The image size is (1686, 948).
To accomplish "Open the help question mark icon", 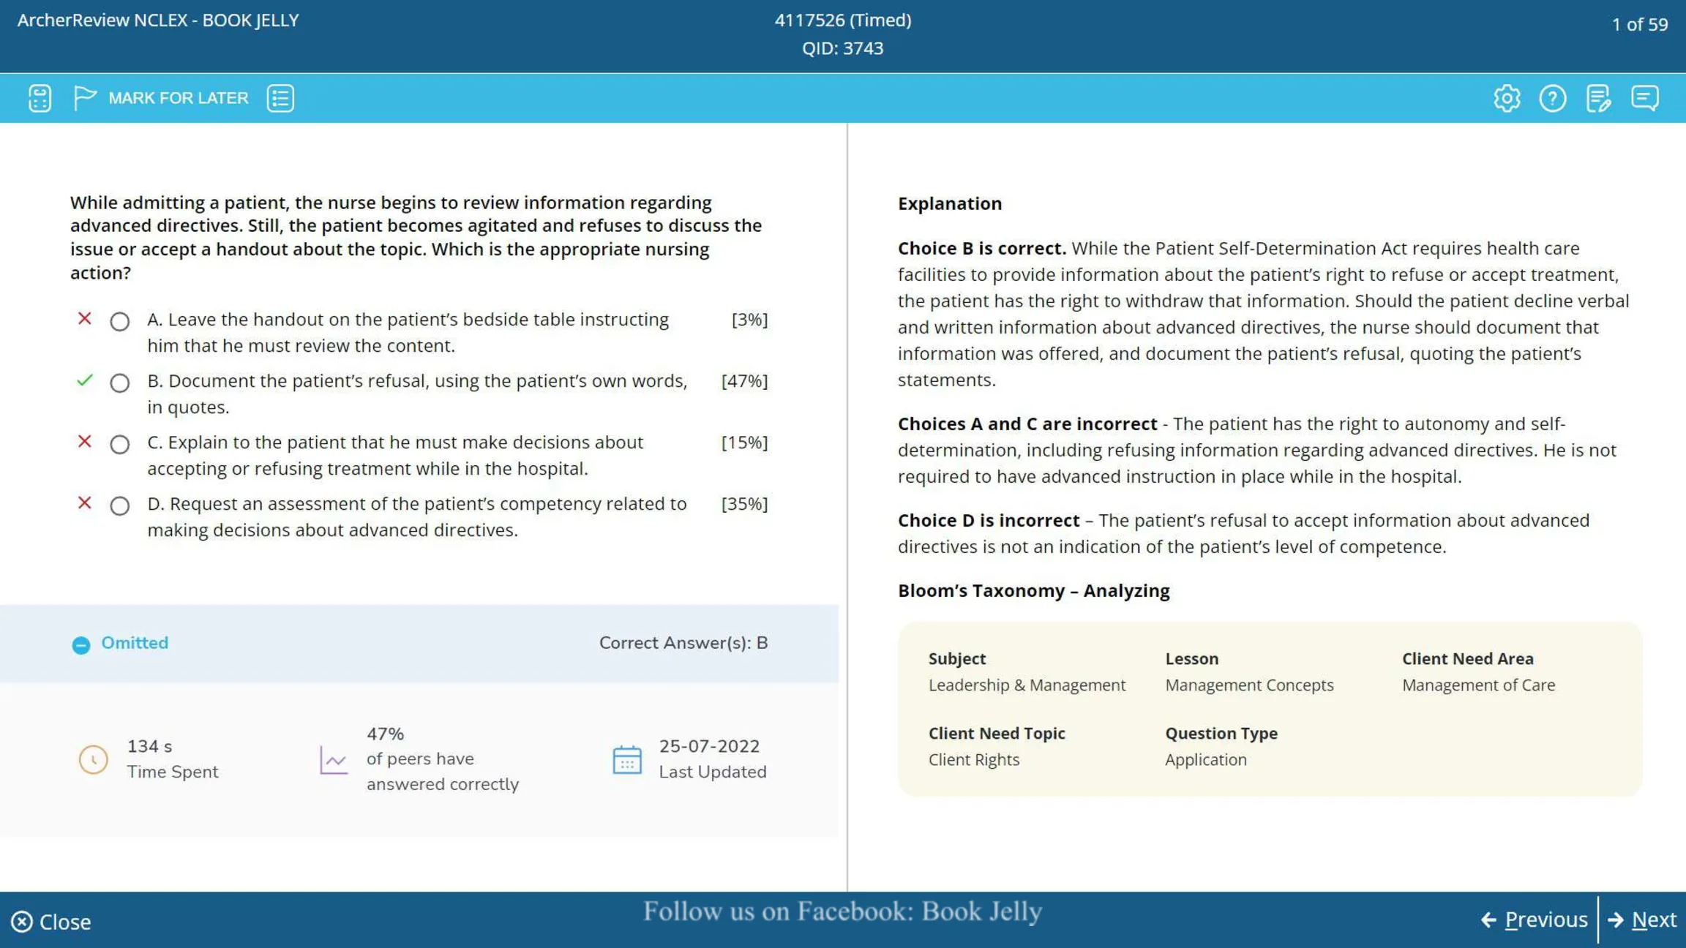I will coord(1553,98).
